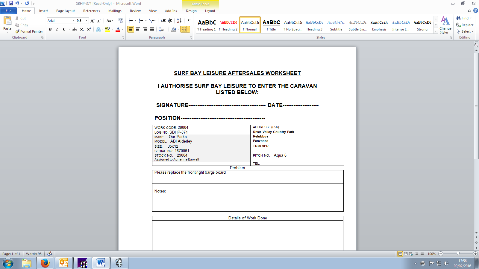Image resolution: width=479 pixels, height=269 pixels.
Task: Click the Find button
Action: point(464,18)
